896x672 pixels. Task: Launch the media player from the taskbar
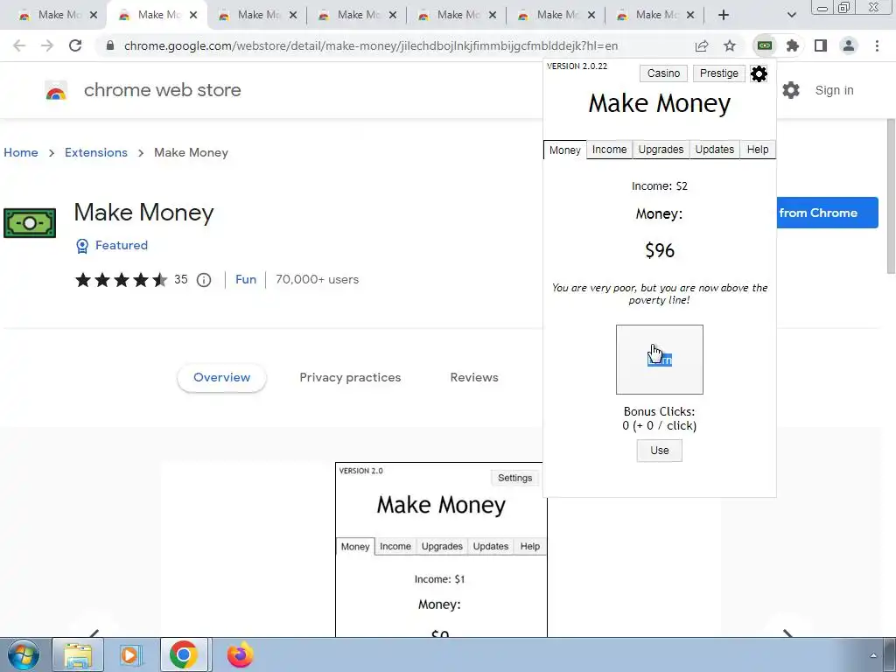129,654
